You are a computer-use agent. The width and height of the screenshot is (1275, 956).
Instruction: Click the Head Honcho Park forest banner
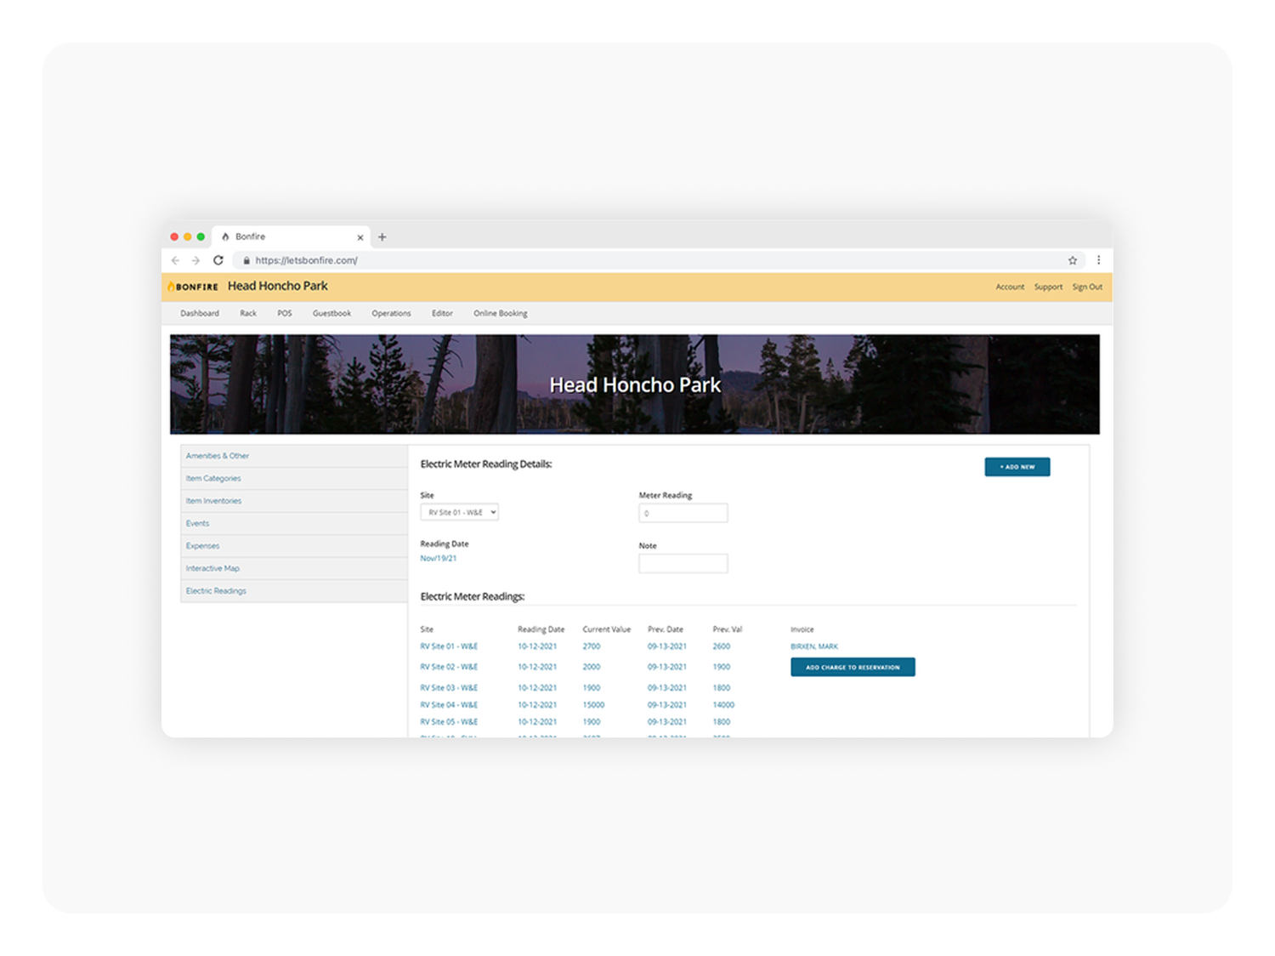tap(635, 384)
